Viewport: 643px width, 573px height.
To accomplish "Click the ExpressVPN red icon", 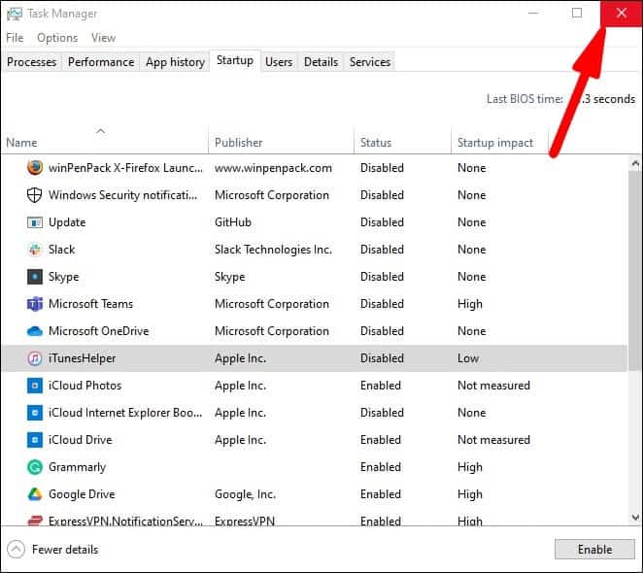I will pos(35,521).
